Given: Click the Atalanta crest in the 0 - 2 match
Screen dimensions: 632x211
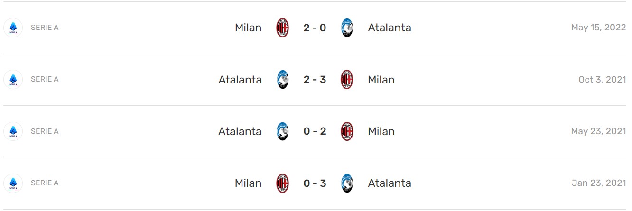Looking at the screenshot, I should [283, 131].
